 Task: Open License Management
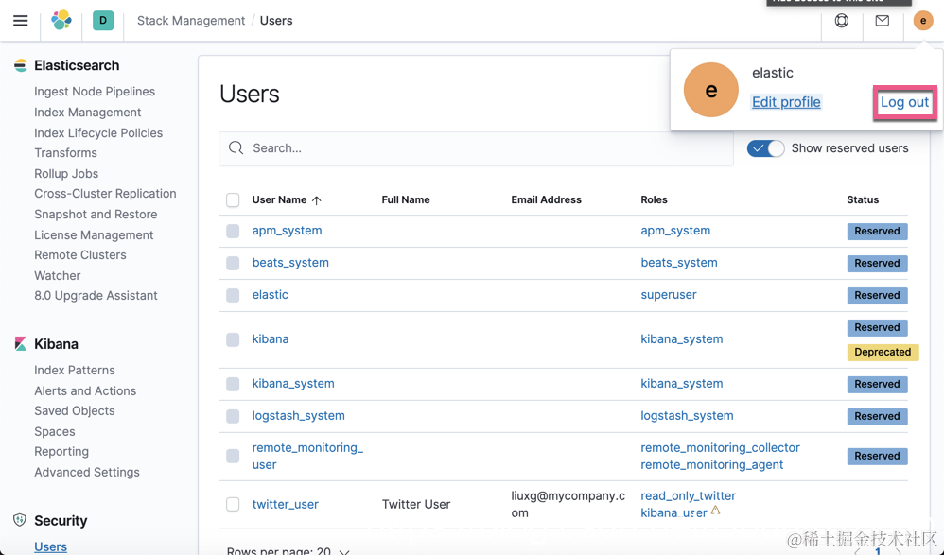(x=94, y=234)
